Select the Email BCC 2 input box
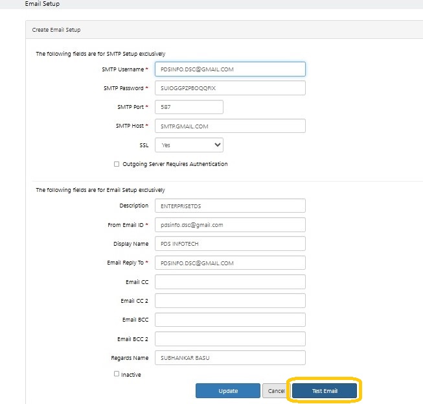Viewport: 423px width, 404px height. pos(230,339)
